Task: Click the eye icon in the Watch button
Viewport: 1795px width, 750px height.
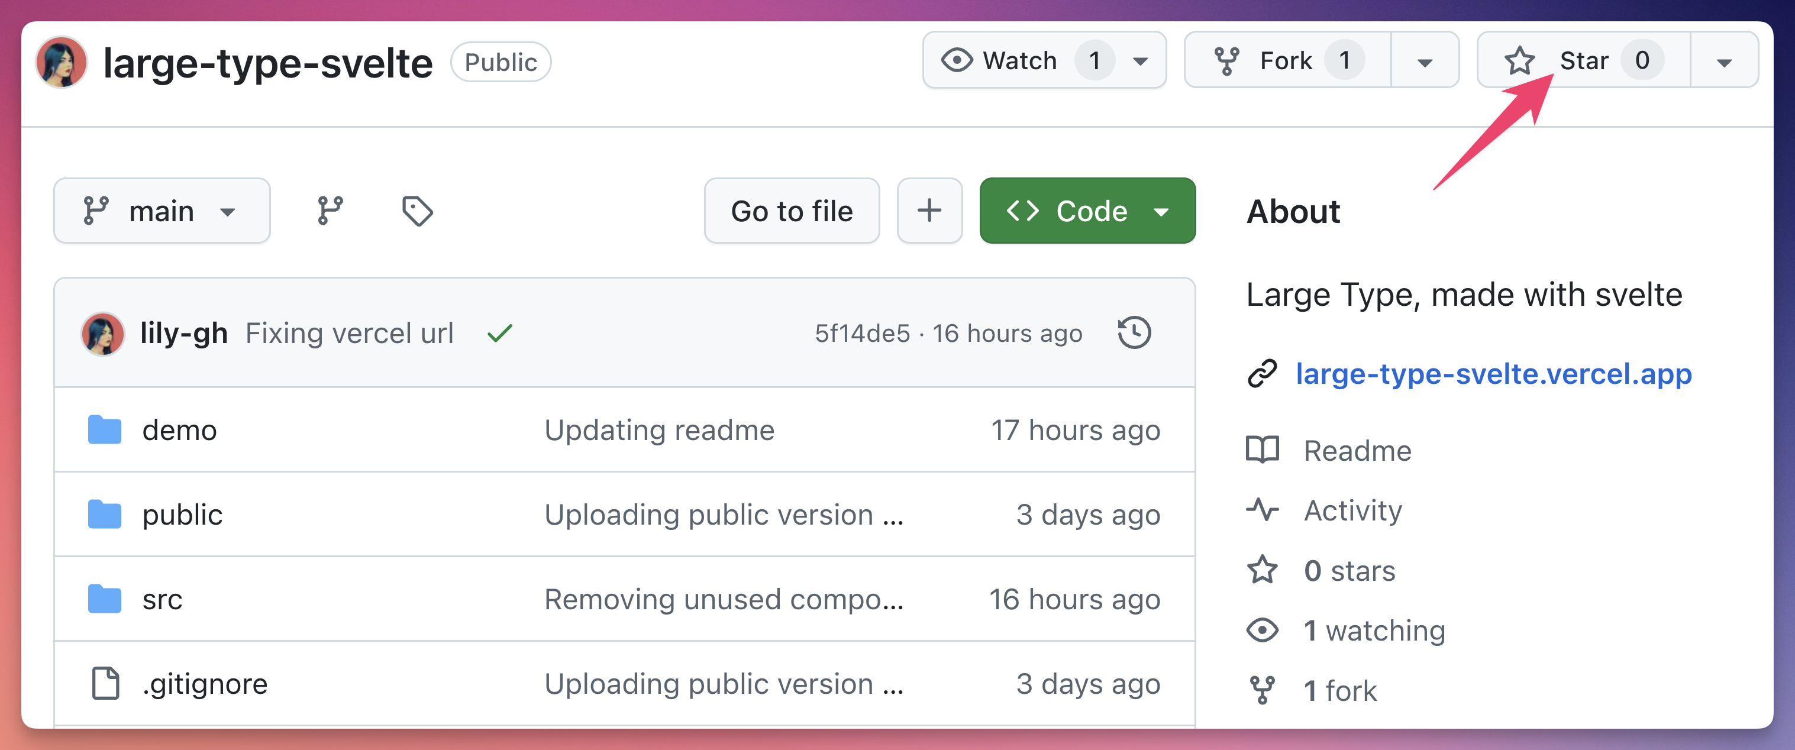Action: click(957, 60)
